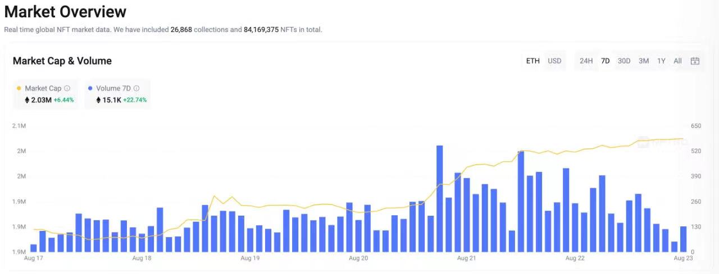Switch currency to ETH

[533, 61]
